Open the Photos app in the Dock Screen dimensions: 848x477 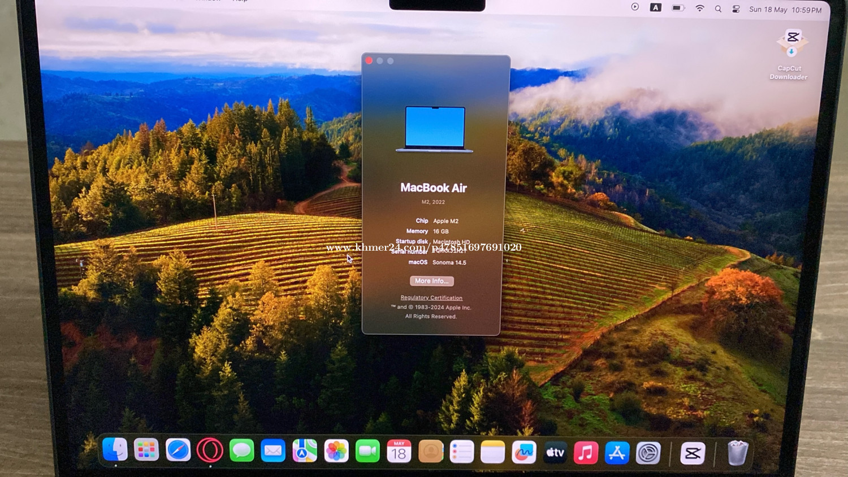[336, 451]
